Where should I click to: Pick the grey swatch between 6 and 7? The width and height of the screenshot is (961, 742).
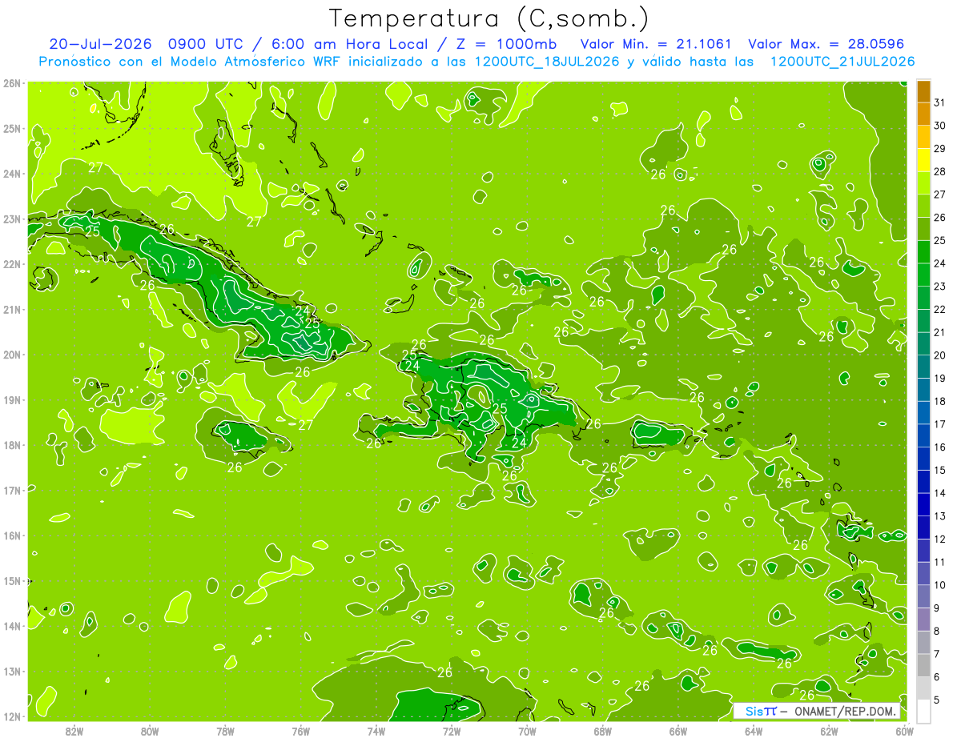(x=923, y=665)
